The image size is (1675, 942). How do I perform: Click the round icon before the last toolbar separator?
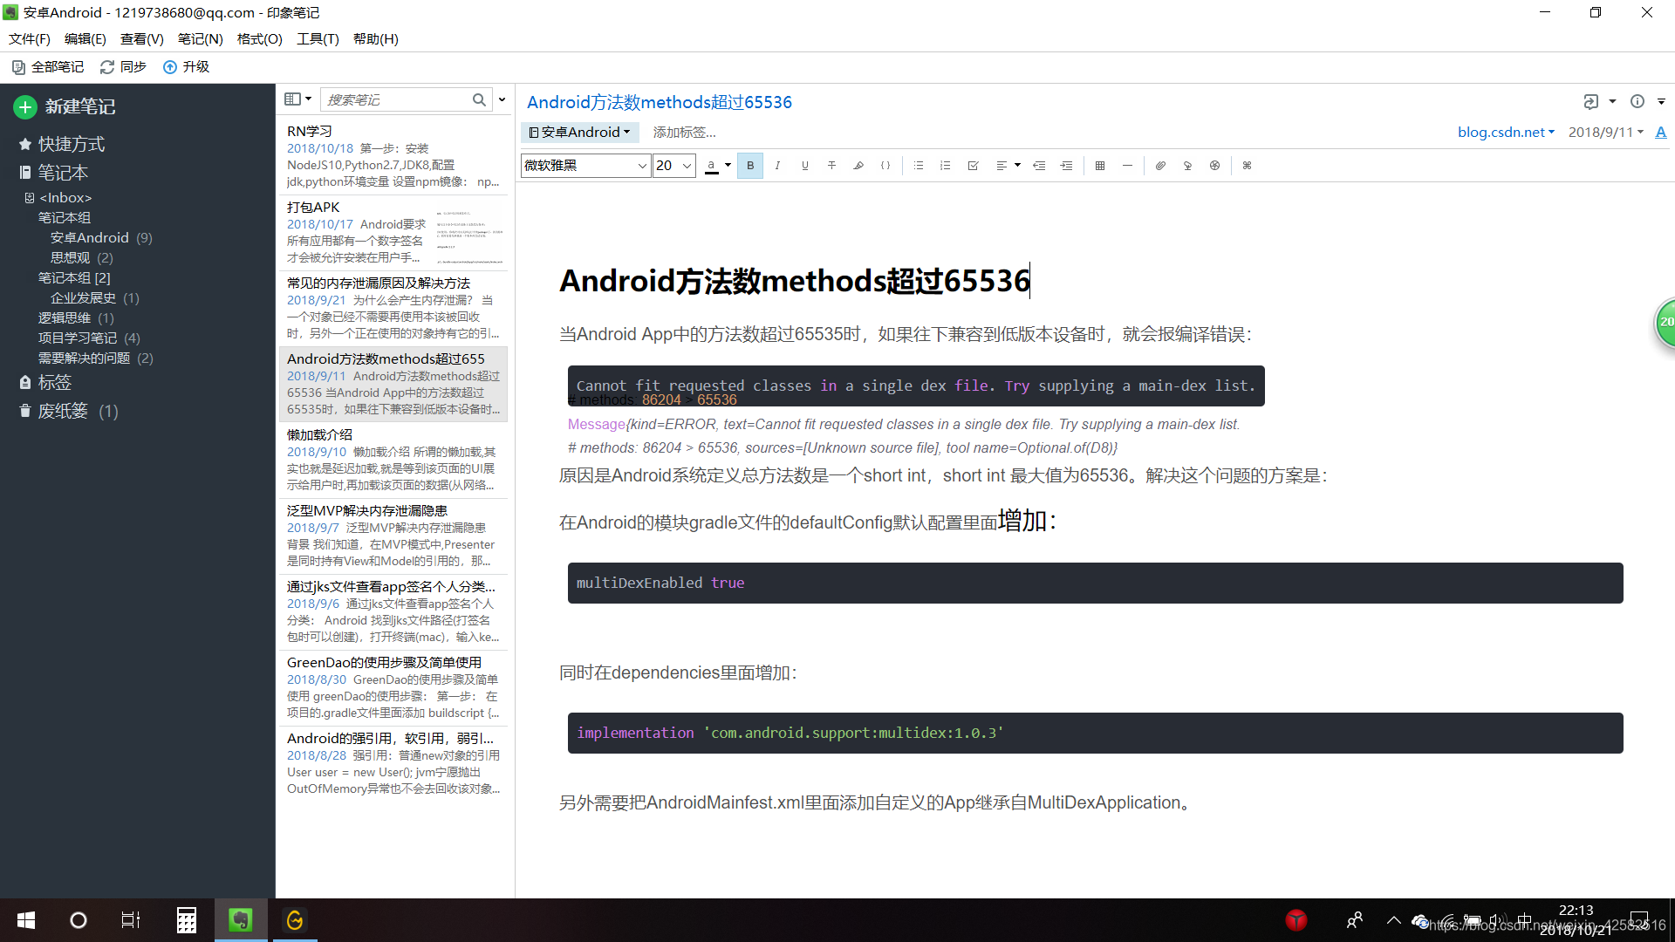1214,166
